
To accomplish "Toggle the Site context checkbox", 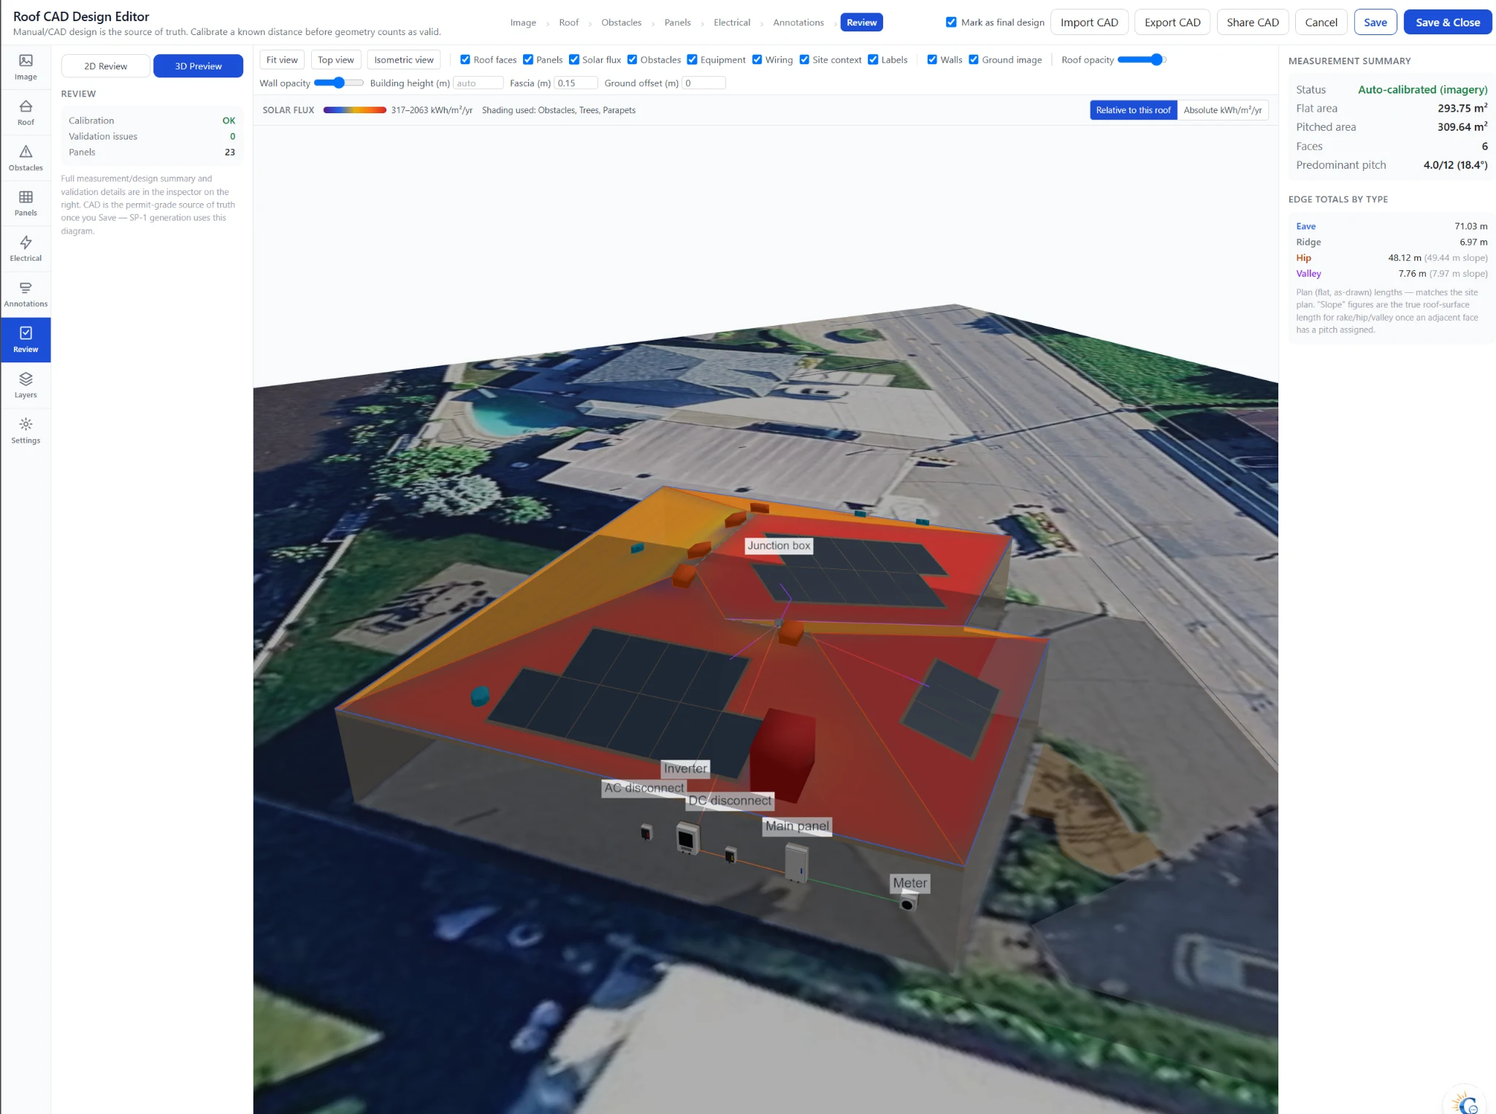I will click(804, 60).
